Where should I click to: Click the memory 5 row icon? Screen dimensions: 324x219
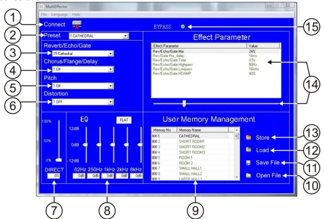point(154,157)
